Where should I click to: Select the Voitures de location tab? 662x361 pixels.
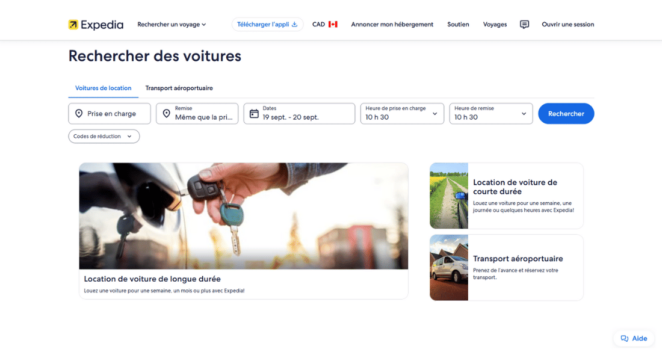(x=103, y=88)
